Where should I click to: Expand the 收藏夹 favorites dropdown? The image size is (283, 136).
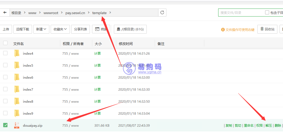pyautogui.click(x=60, y=29)
